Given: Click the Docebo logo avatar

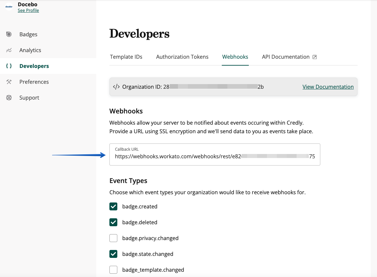Looking at the screenshot, I should [9, 7].
